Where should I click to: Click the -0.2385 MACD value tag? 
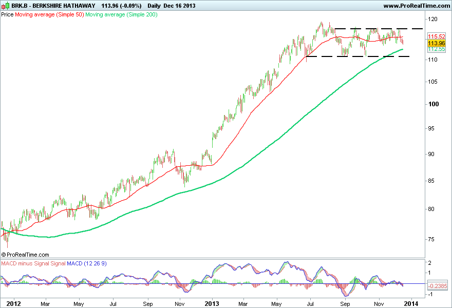(438, 286)
